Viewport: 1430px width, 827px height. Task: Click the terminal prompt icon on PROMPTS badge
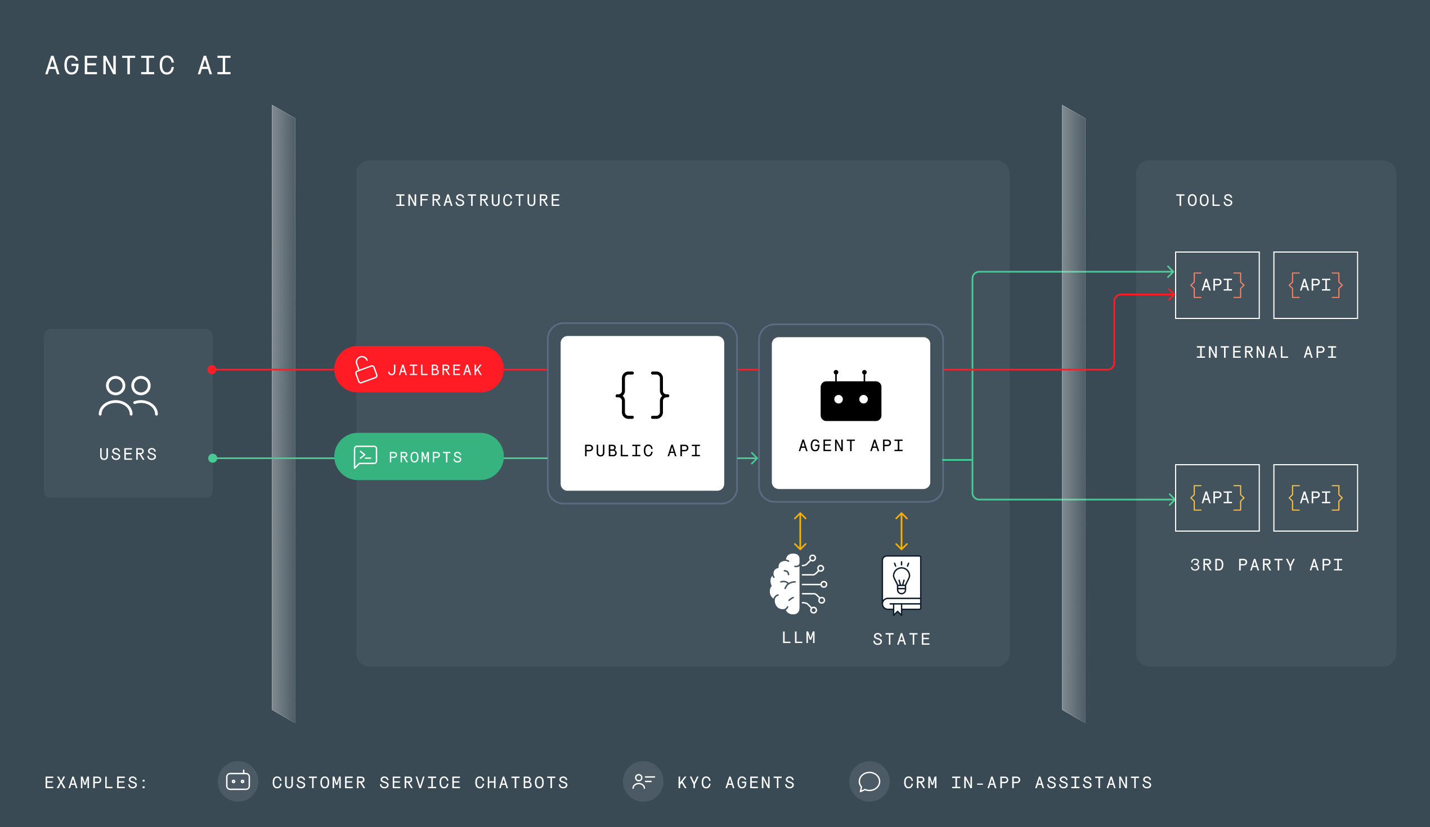pos(366,456)
